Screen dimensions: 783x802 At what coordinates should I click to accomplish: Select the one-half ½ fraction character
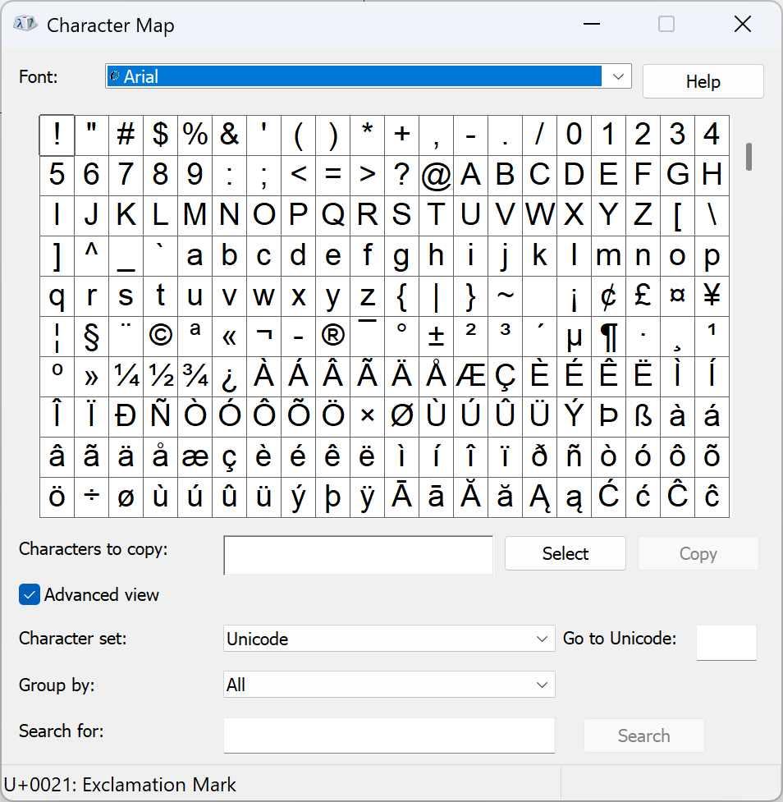tap(160, 376)
